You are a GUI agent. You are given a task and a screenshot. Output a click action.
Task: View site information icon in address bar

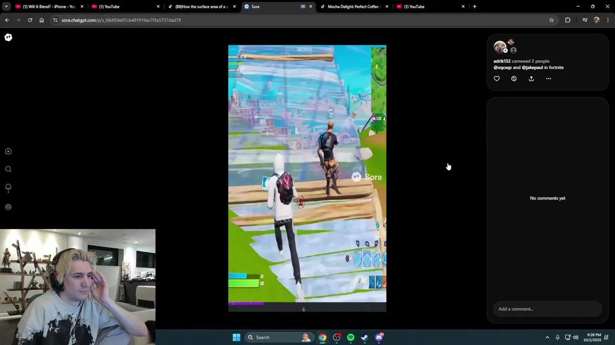pyautogui.click(x=55, y=20)
